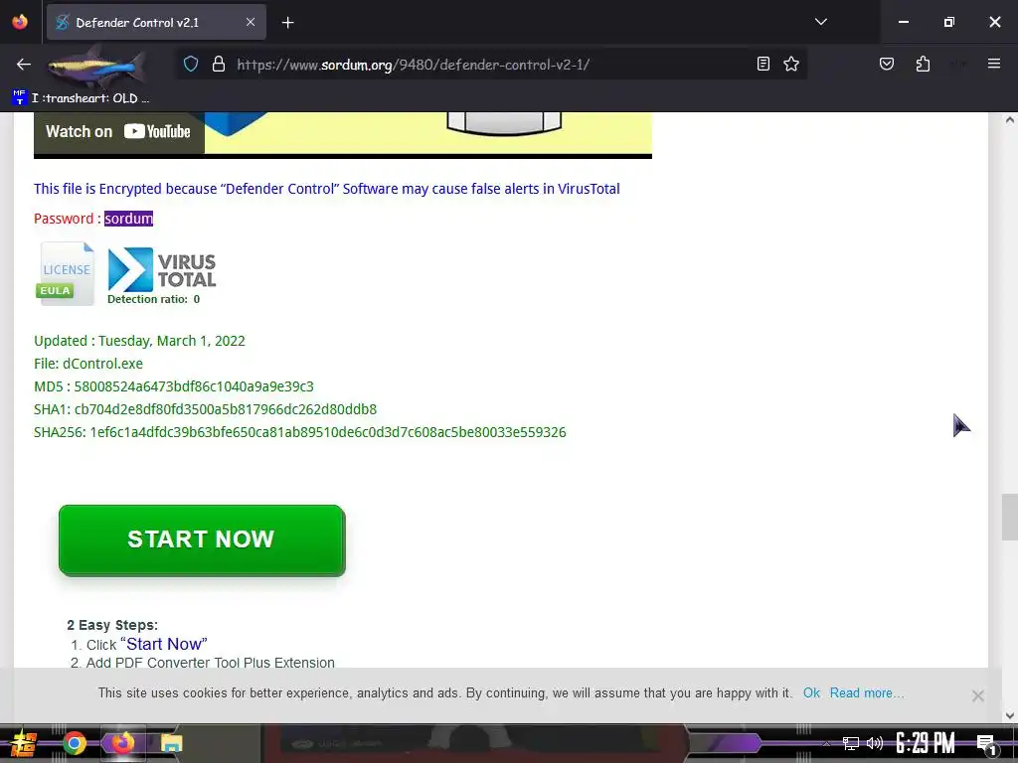The image size is (1018, 763).
Task: Launch Google Chrome from the taskbar
Action: pyautogui.click(x=74, y=743)
